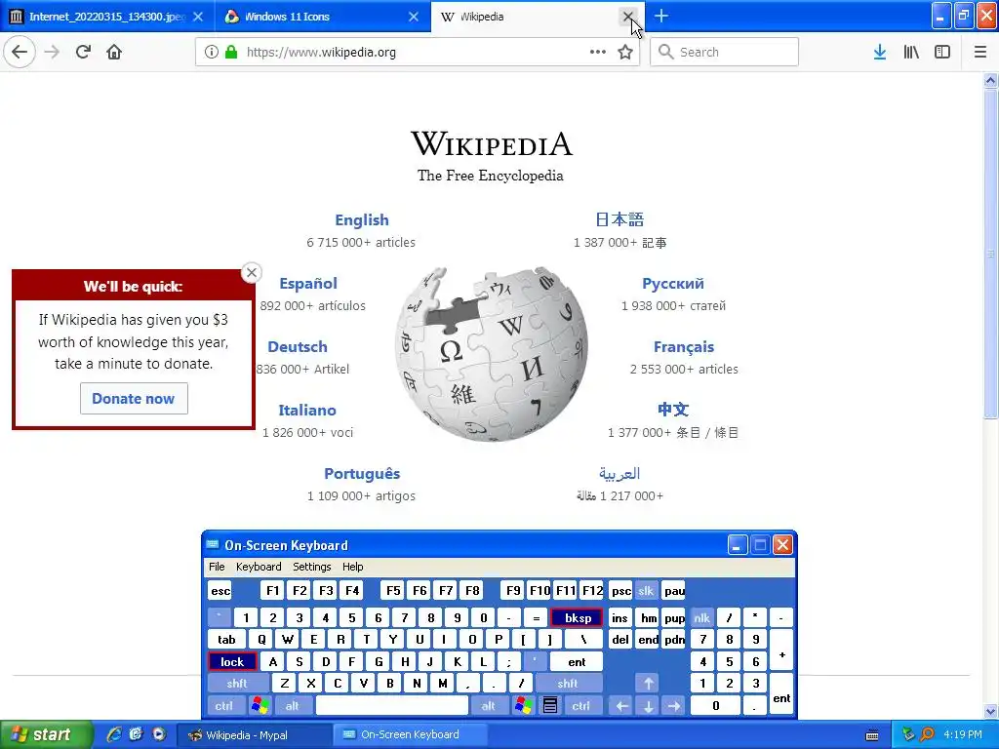Click the Donate now button

click(x=134, y=398)
